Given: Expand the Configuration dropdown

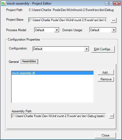Looking at the screenshot, I should (x=61, y=49).
